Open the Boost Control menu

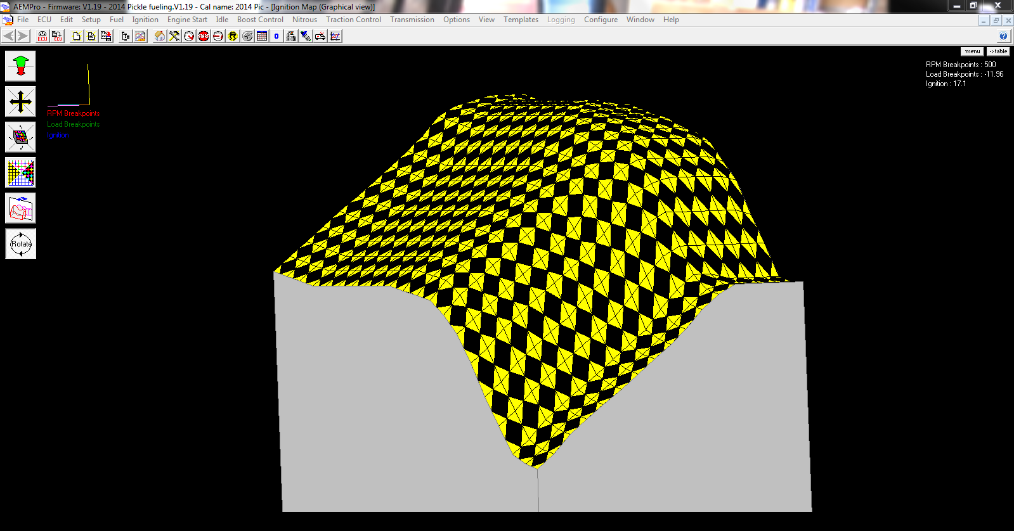260,20
